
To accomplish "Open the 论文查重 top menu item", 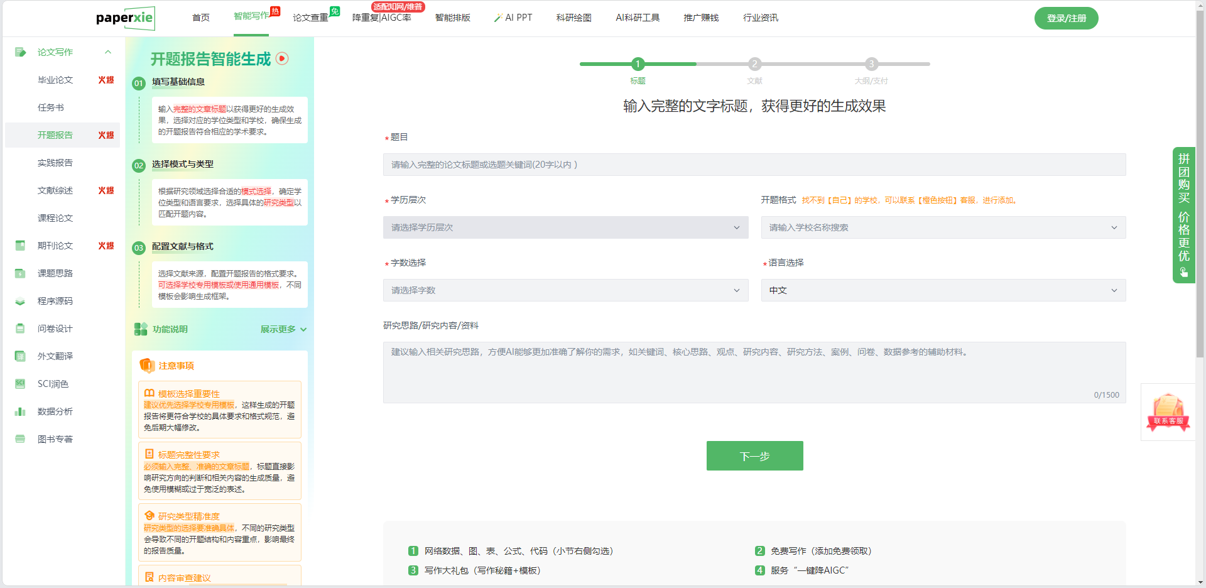I will coord(311,18).
